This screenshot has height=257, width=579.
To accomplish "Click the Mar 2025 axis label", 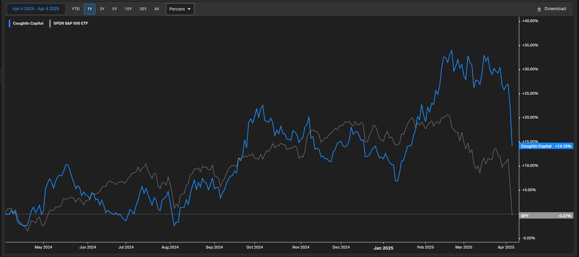I will [x=464, y=247].
